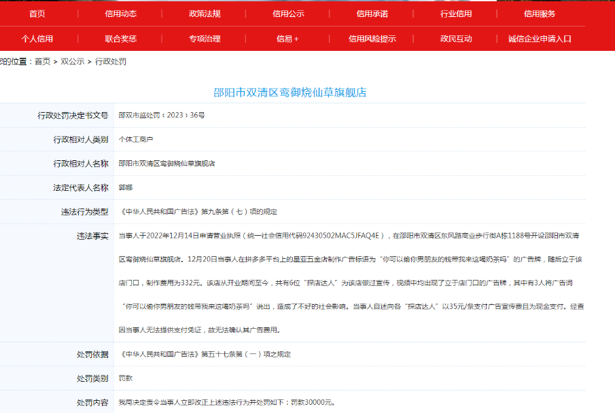进入"信用公示"栏目

tap(288, 13)
